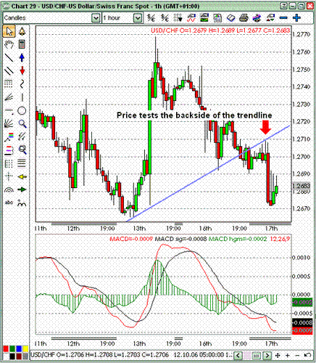Open the calculator tool

coord(22,44)
